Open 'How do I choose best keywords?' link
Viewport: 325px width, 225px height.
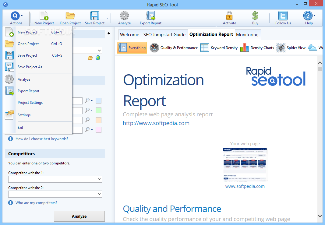(42, 139)
